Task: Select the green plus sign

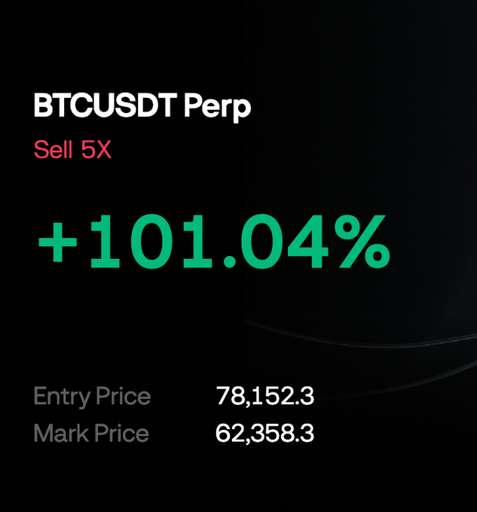Action: [x=57, y=242]
